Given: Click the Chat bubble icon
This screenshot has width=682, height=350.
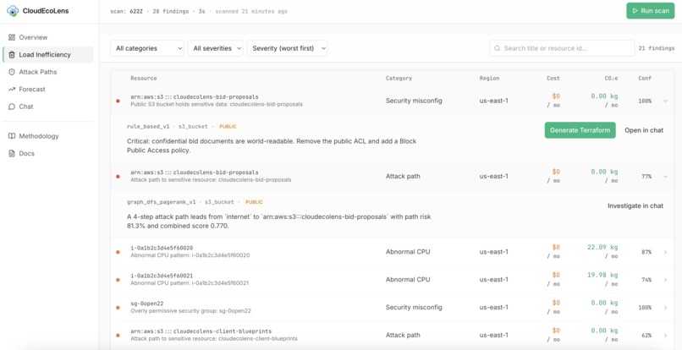Looking at the screenshot, I should [12, 107].
